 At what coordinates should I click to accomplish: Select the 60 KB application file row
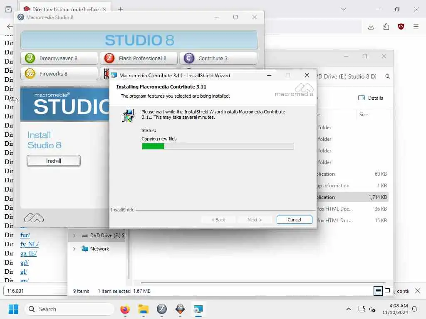click(352, 174)
